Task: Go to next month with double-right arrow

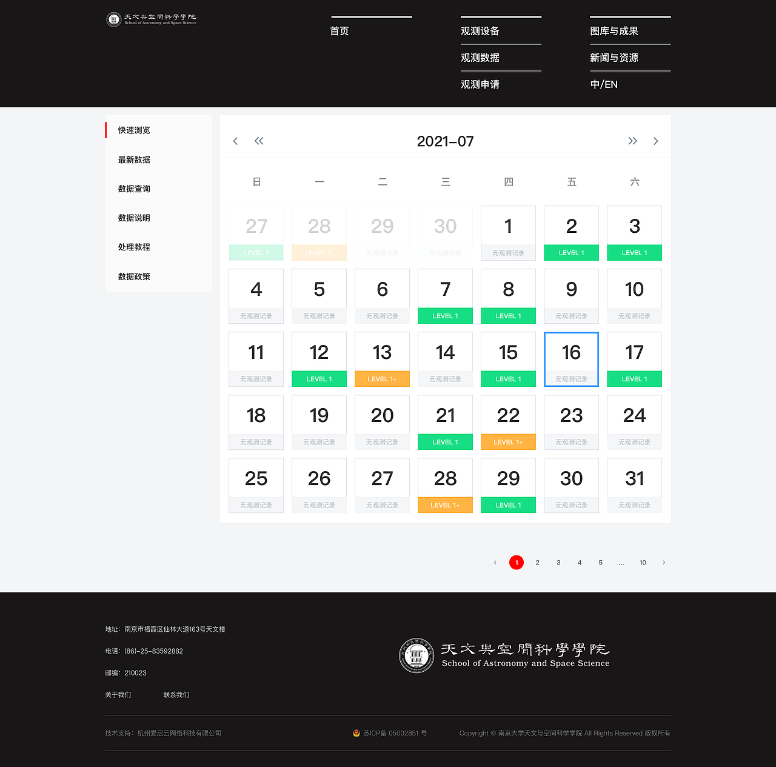Action: click(632, 141)
